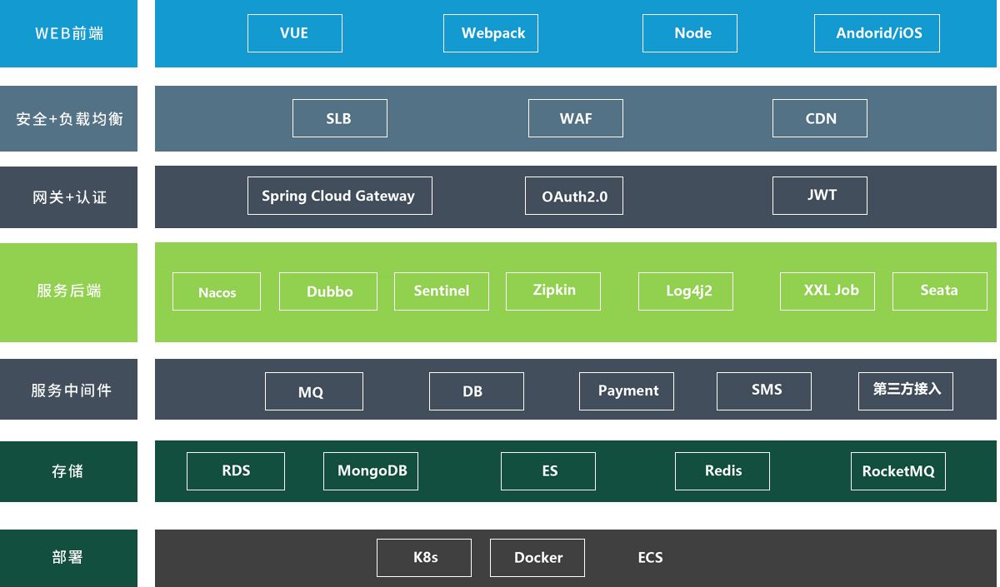
Task: Click the RocketMQ box
Action: (x=898, y=471)
